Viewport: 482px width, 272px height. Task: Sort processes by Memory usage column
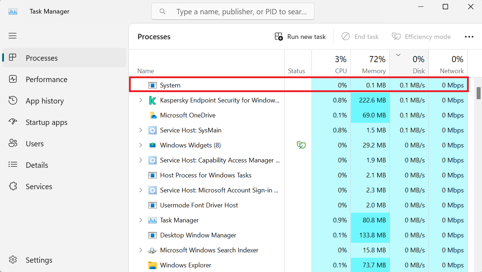[x=370, y=64]
